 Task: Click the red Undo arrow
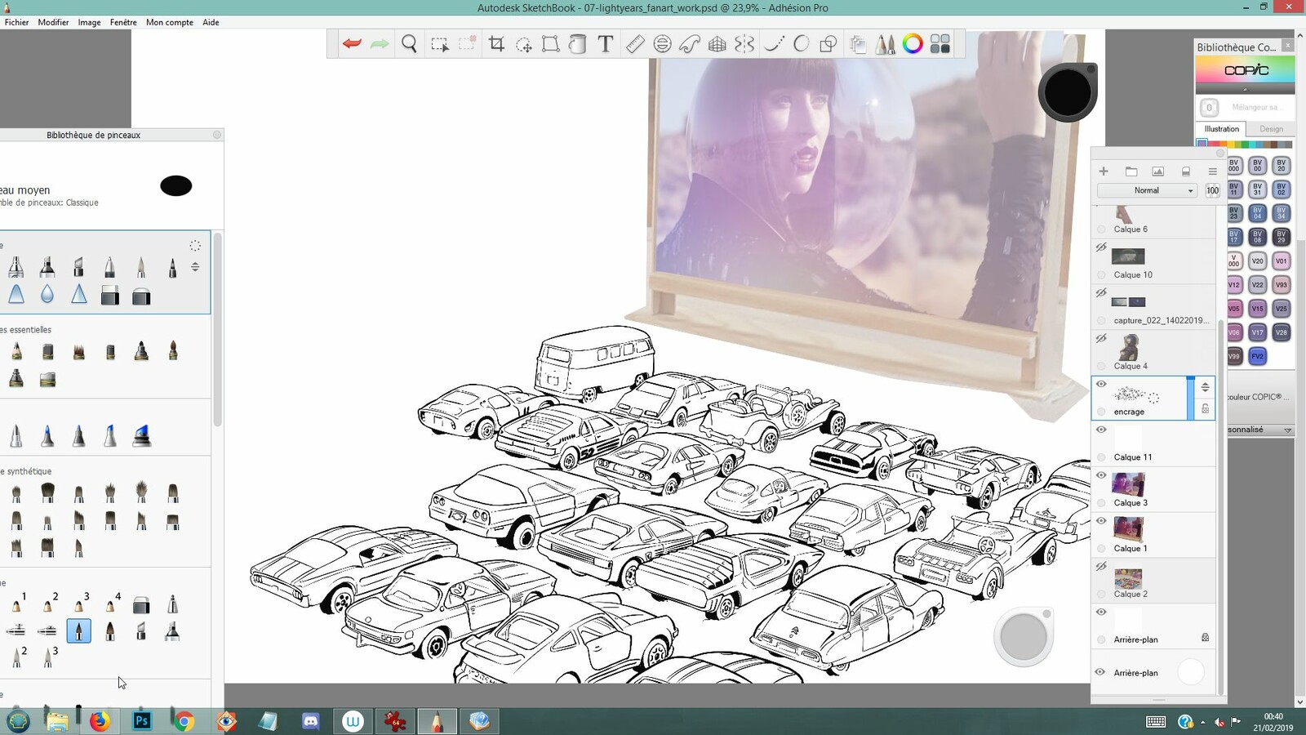(352, 43)
